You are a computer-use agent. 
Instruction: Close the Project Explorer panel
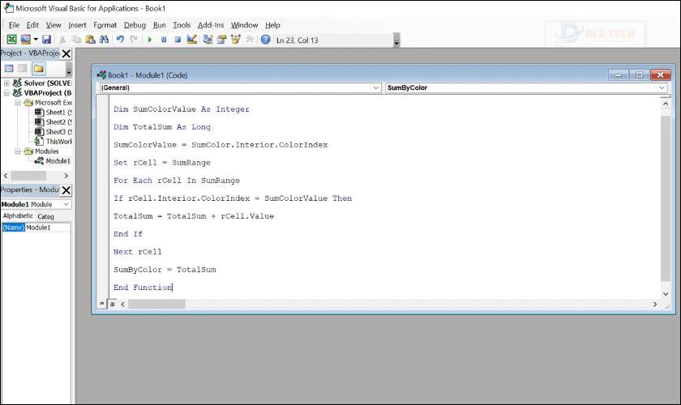coord(66,53)
